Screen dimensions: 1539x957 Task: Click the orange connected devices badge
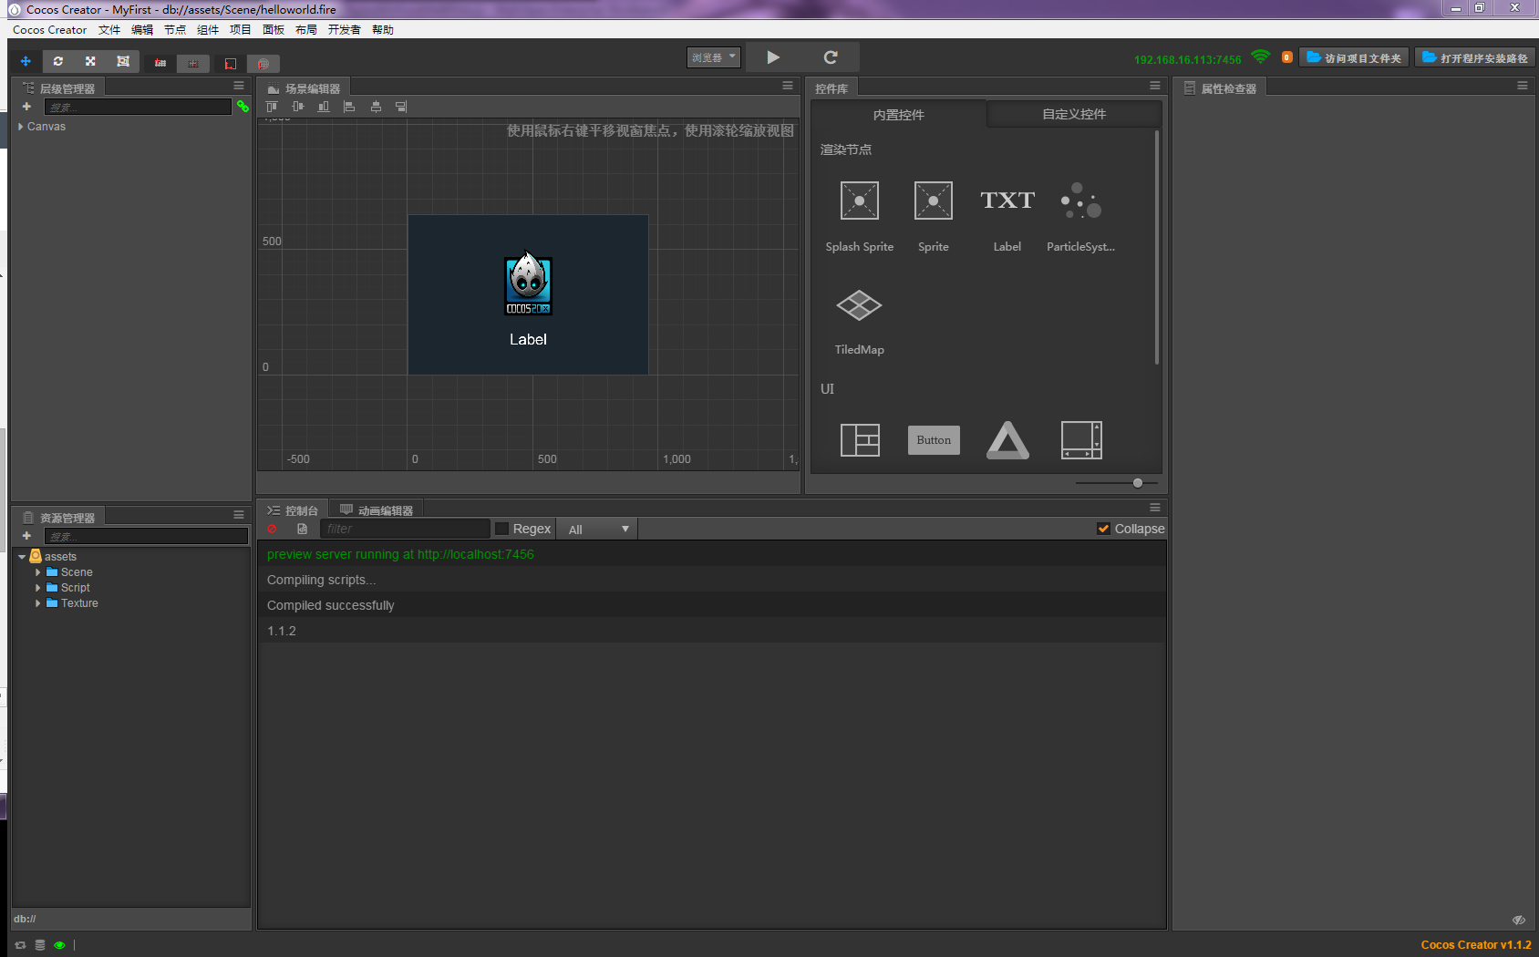[1286, 57]
